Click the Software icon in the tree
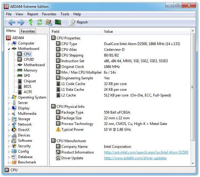This screenshot has height=177, width=200. 14,141
